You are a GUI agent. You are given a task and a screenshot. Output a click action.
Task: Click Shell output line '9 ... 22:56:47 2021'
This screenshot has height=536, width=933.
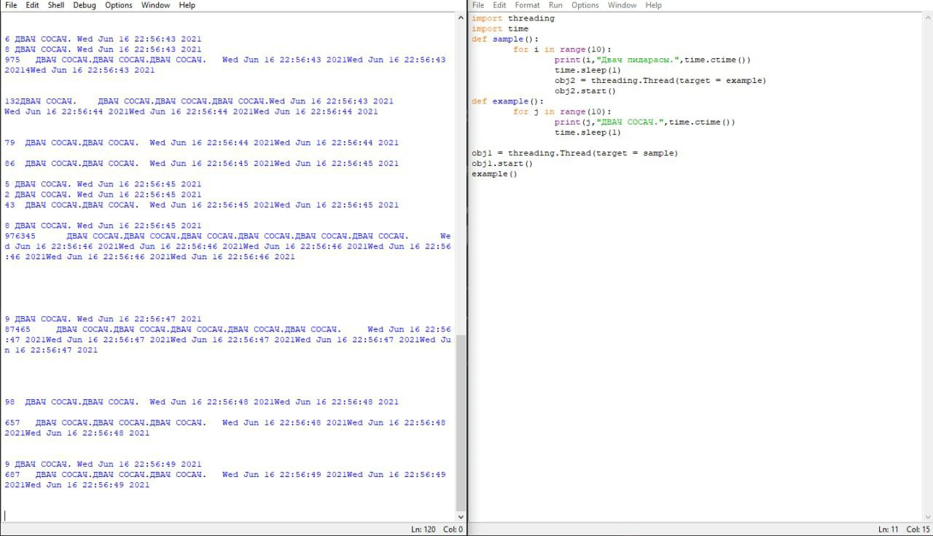click(103, 319)
